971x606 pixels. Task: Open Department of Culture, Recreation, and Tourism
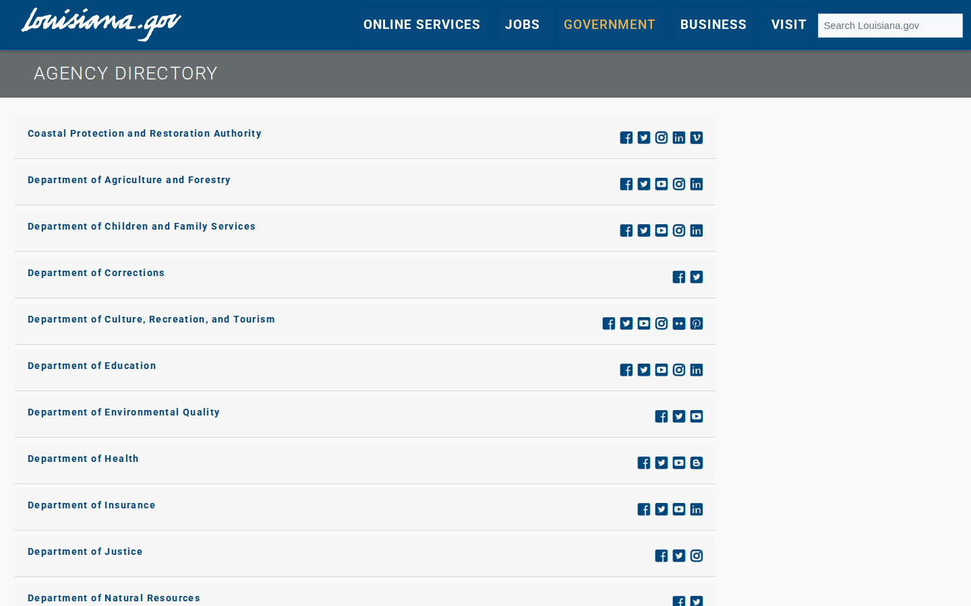151,319
